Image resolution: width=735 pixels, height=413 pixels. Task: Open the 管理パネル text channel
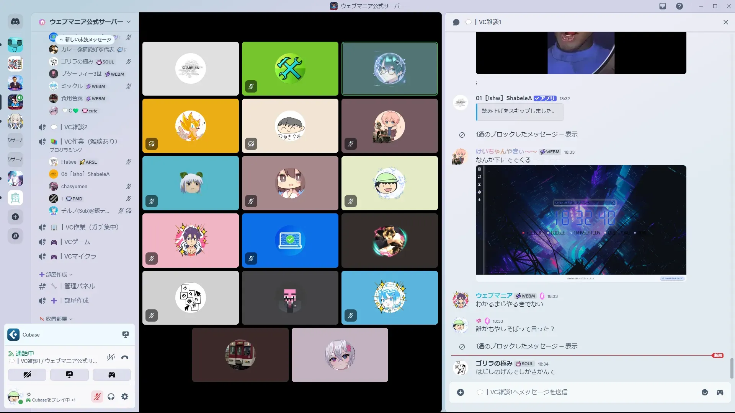coord(79,286)
